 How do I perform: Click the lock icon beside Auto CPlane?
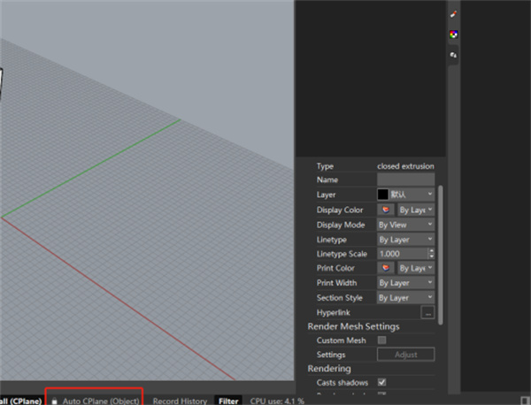[55, 401]
